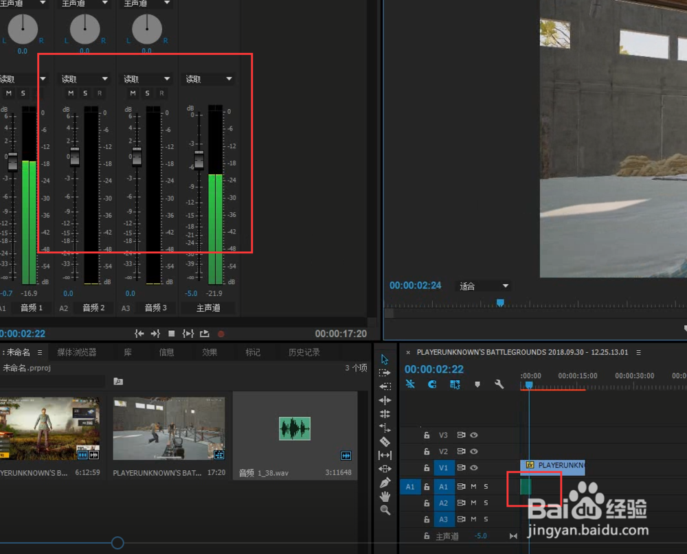
Task: Select the Ripple Edit tool
Action: [x=385, y=400]
